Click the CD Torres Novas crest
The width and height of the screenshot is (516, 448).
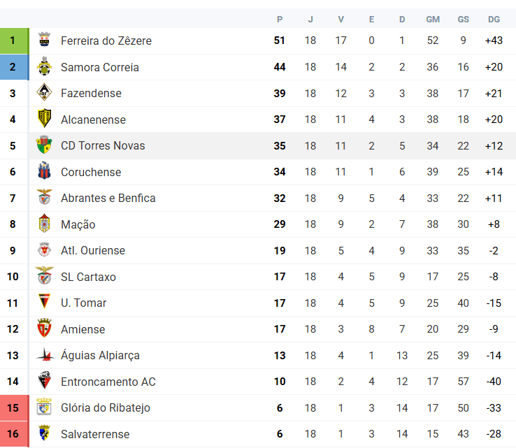(45, 145)
